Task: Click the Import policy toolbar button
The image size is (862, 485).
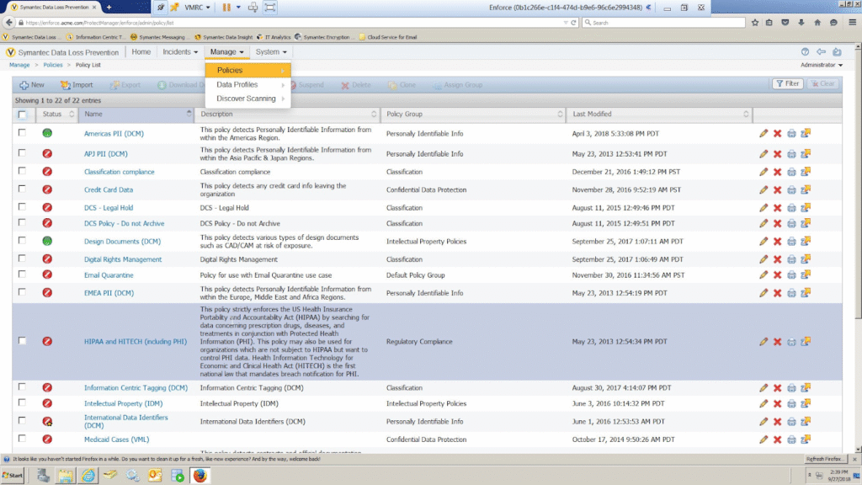Action: click(x=76, y=85)
